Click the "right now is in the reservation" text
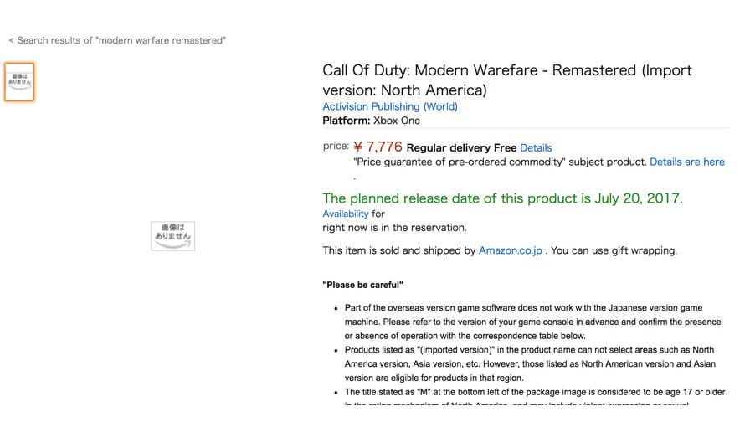The image size is (750, 422). tap(394, 228)
